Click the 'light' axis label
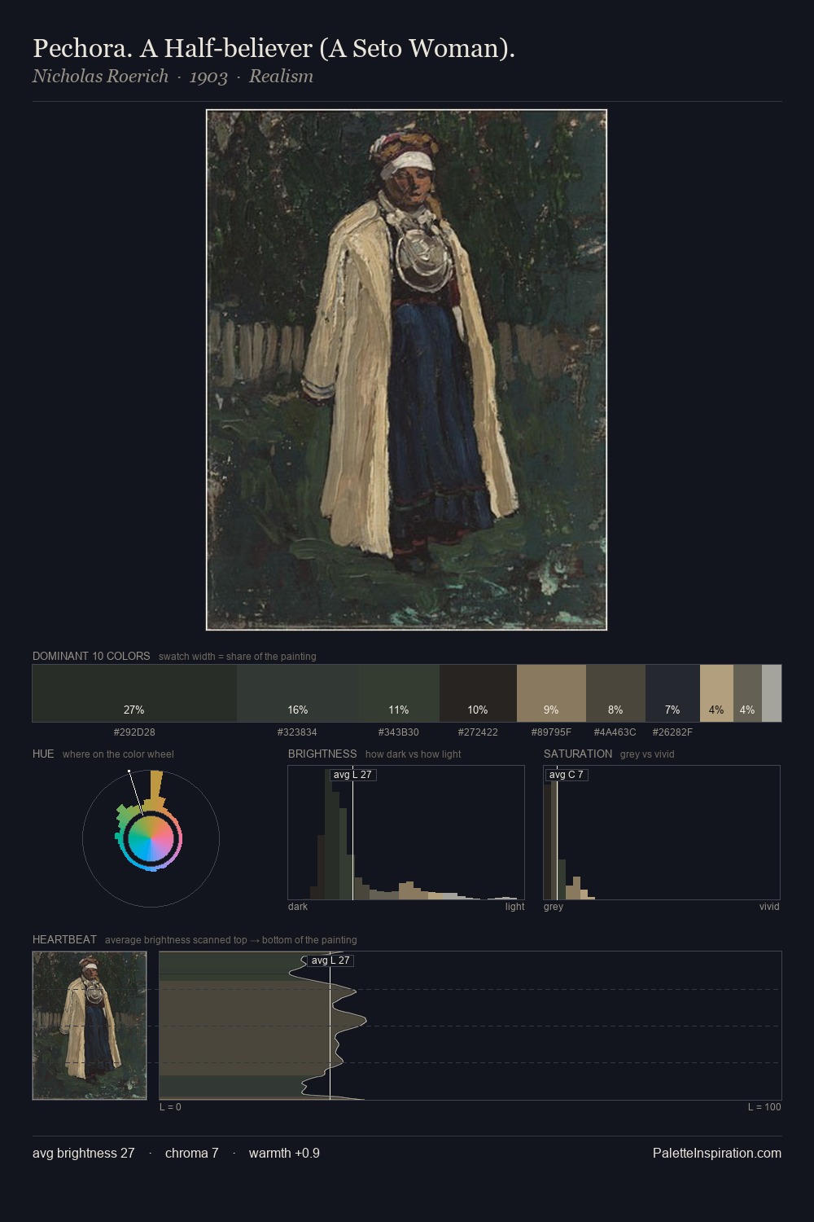Image resolution: width=814 pixels, height=1222 pixels. coord(514,907)
